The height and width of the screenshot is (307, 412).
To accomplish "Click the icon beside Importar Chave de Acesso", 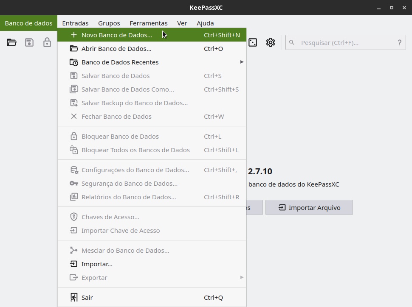I will 74,230.
